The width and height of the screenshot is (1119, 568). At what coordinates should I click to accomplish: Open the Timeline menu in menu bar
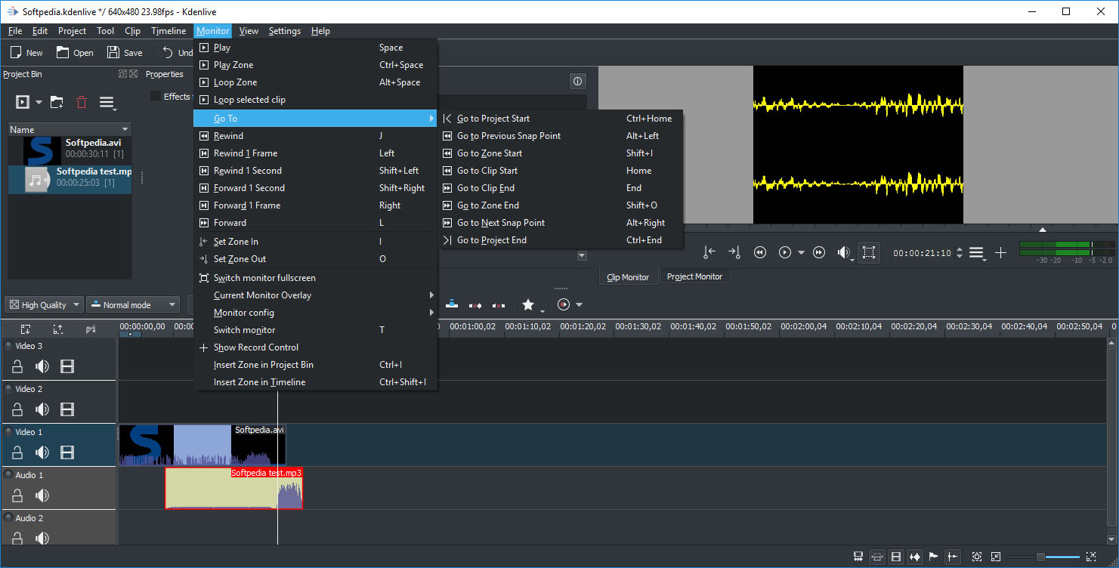[x=168, y=31]
